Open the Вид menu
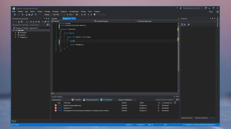Screen dimensions: 231x129 [26, 11]
